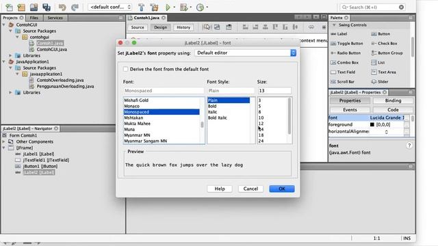Collapse the [JFrame] node in Navigator
Screen dimensions: 438x246
pos(4,148)
